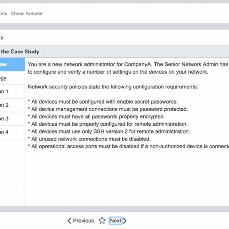Select the highlighted blue Overview tab

click(x=12, y=64)
